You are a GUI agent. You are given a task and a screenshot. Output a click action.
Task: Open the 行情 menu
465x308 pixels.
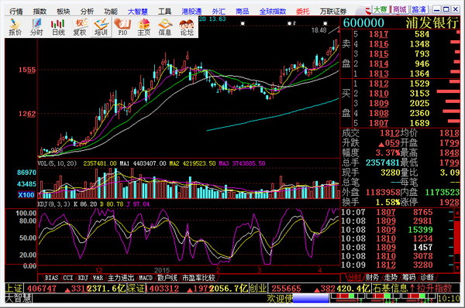click(16, 12)
